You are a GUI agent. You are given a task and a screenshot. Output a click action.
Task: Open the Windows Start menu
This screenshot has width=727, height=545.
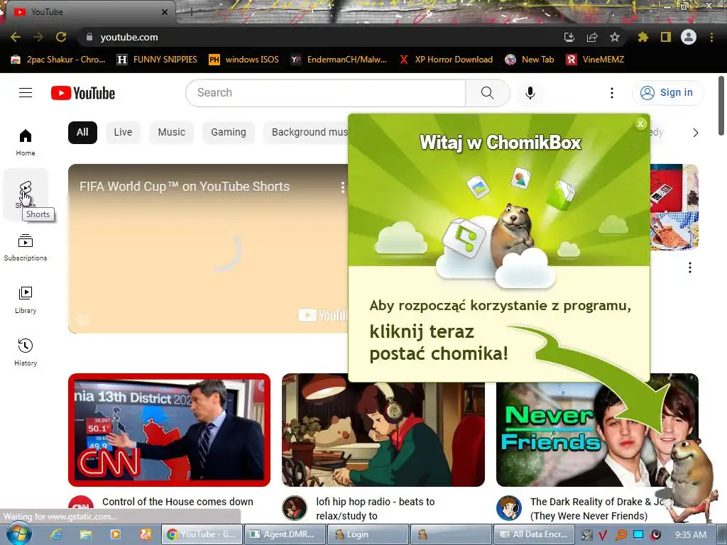pos(18,534)
